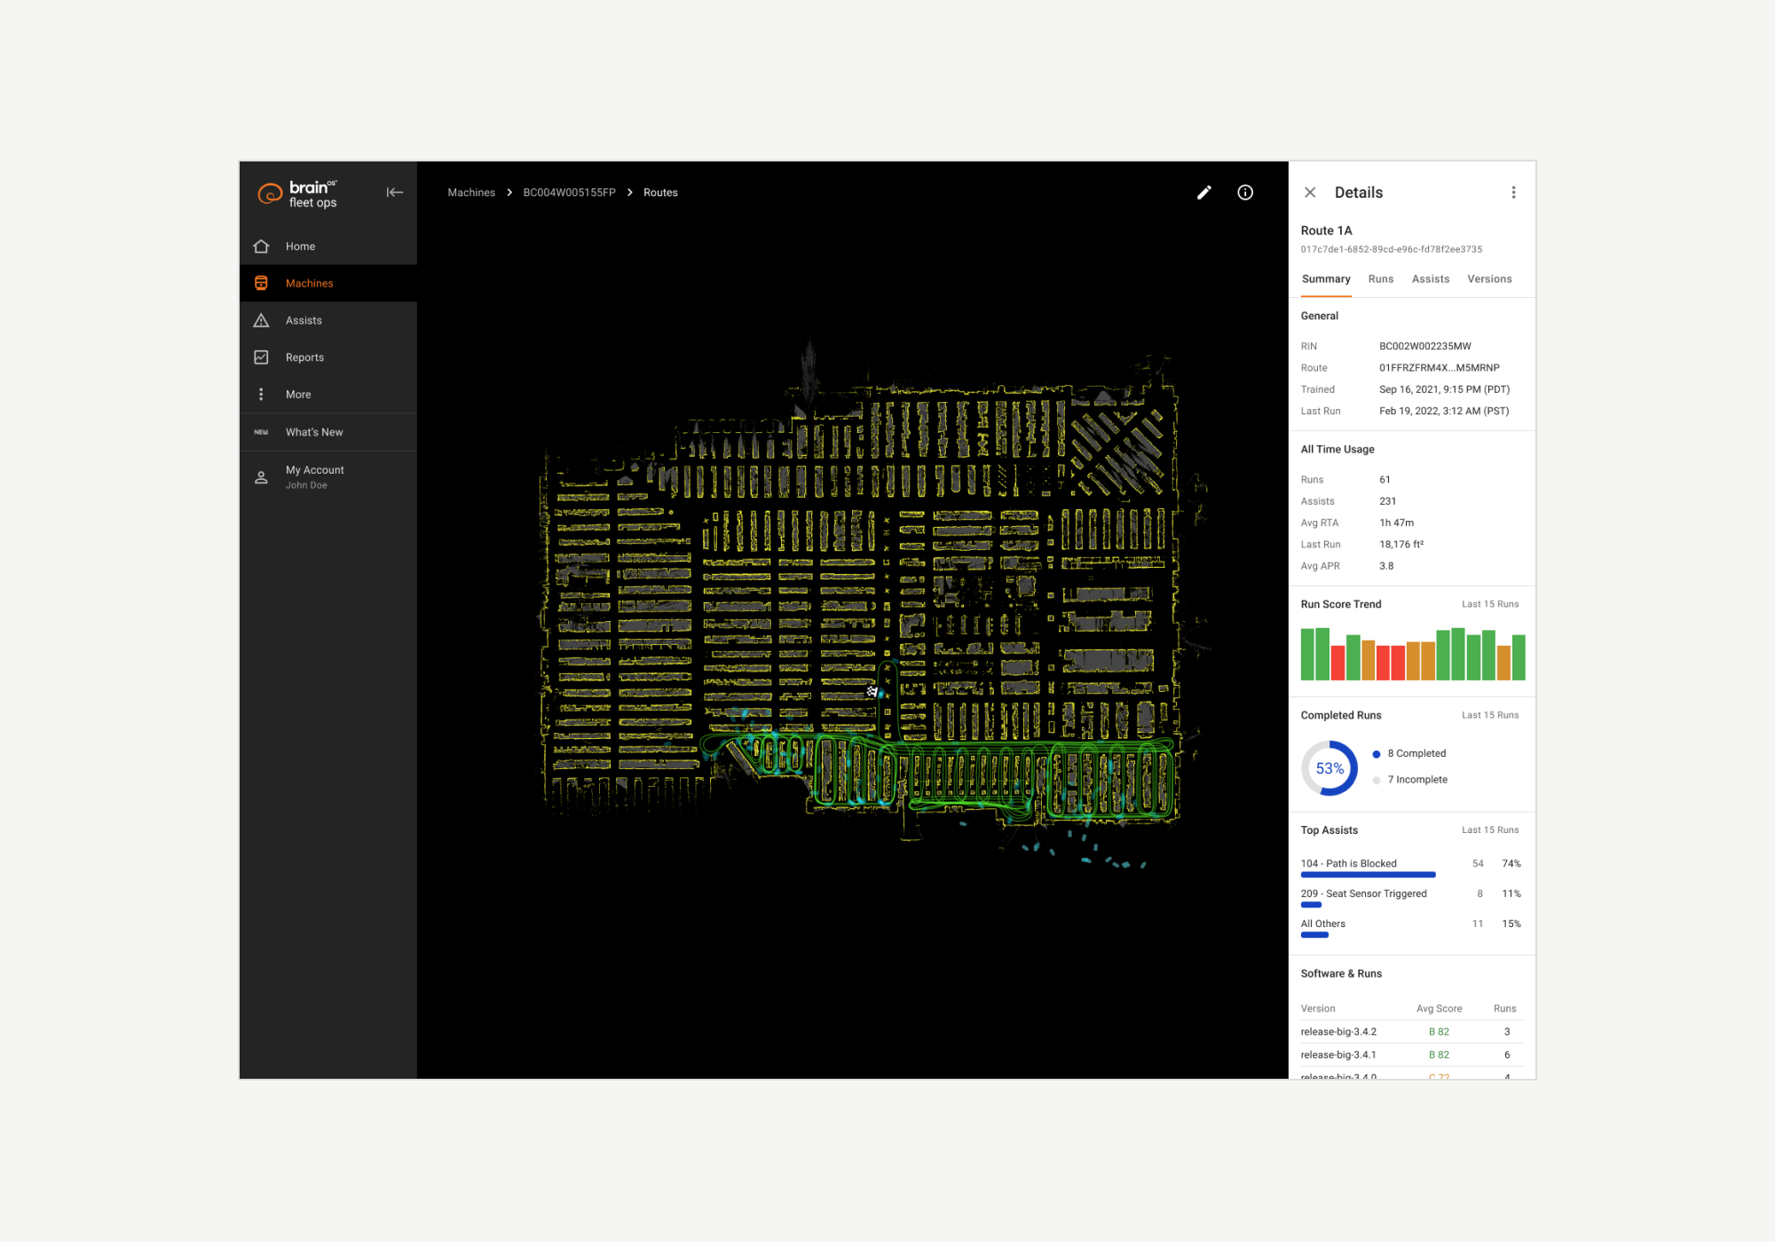Select the Assists warning triangle icon

coord(261,320)
